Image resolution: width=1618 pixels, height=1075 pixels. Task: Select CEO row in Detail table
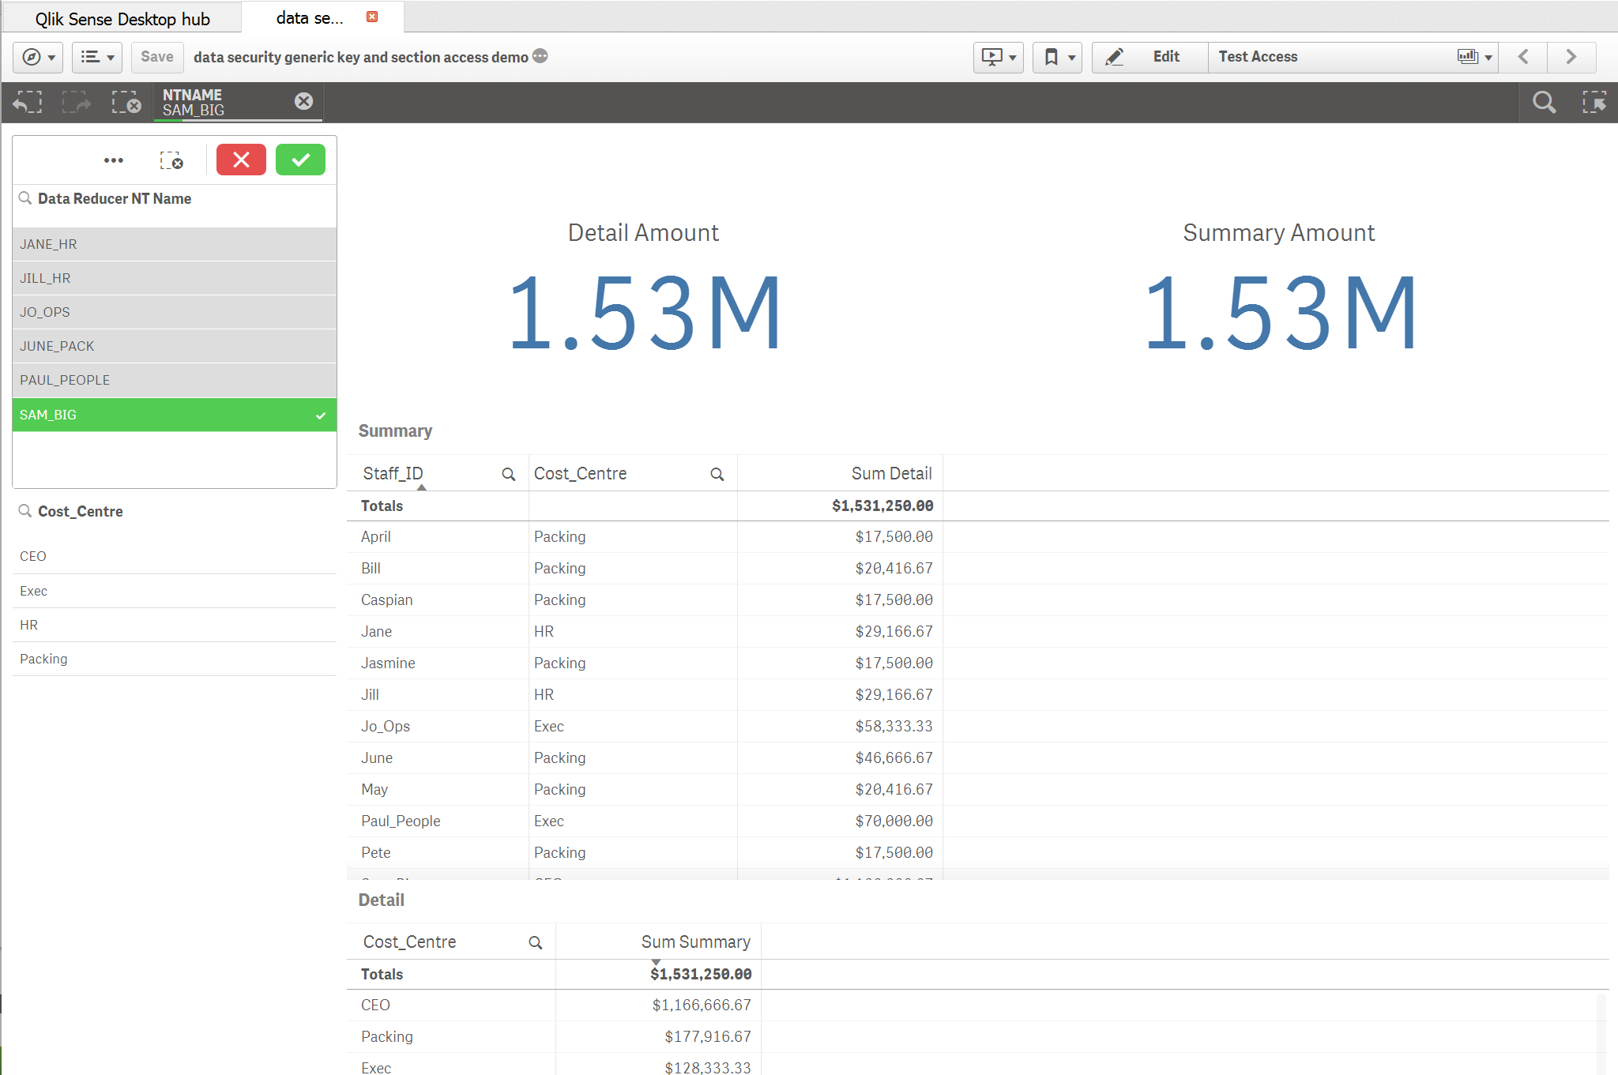tap(375, 1005)
